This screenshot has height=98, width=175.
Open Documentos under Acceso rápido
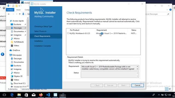[17, 32]
